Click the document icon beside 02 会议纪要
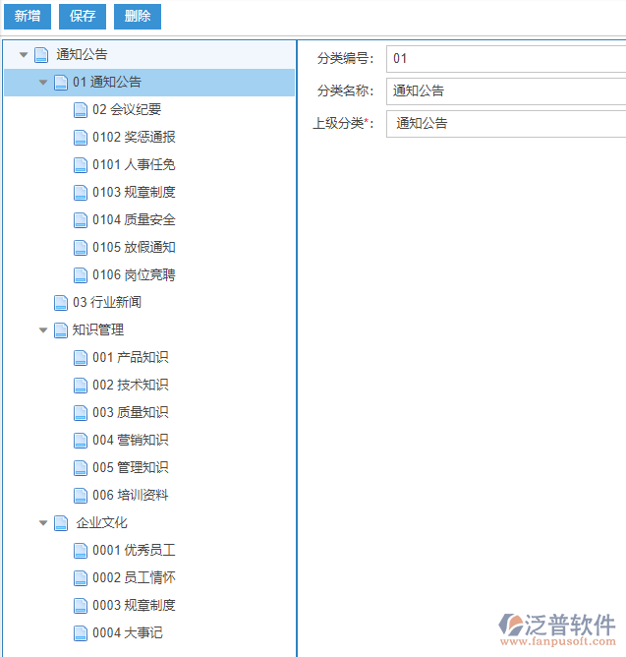626x657 pixels. (x=81, y=110)
